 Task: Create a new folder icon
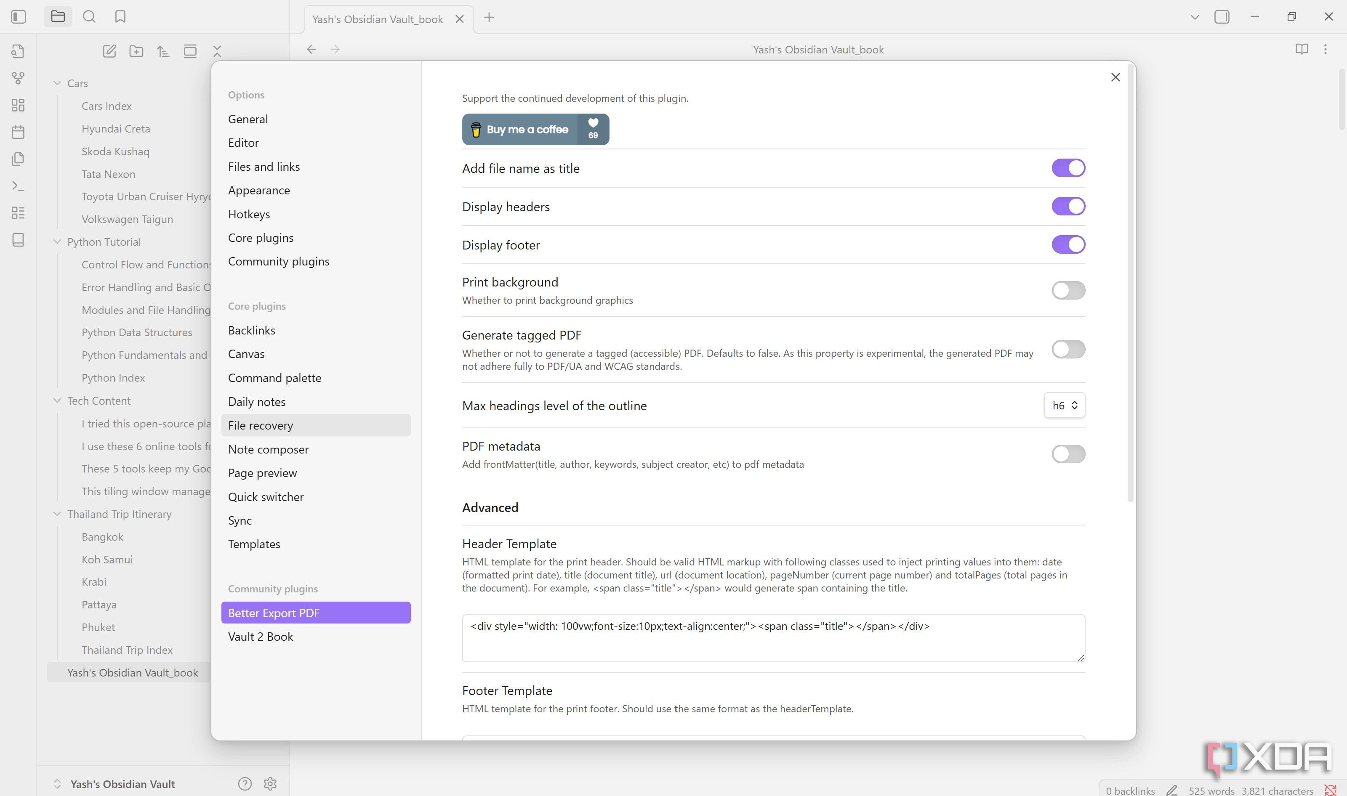click(136, 51)
